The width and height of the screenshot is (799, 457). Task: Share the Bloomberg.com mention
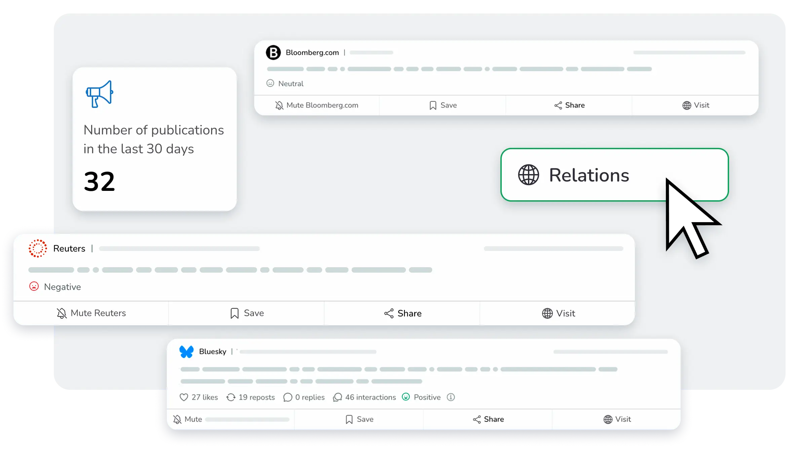tap(569, 106)
